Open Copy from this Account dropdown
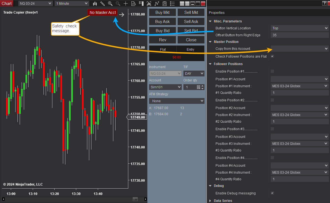Image resolution: width=330 pixels, height=203 pixels. point(300,48)
